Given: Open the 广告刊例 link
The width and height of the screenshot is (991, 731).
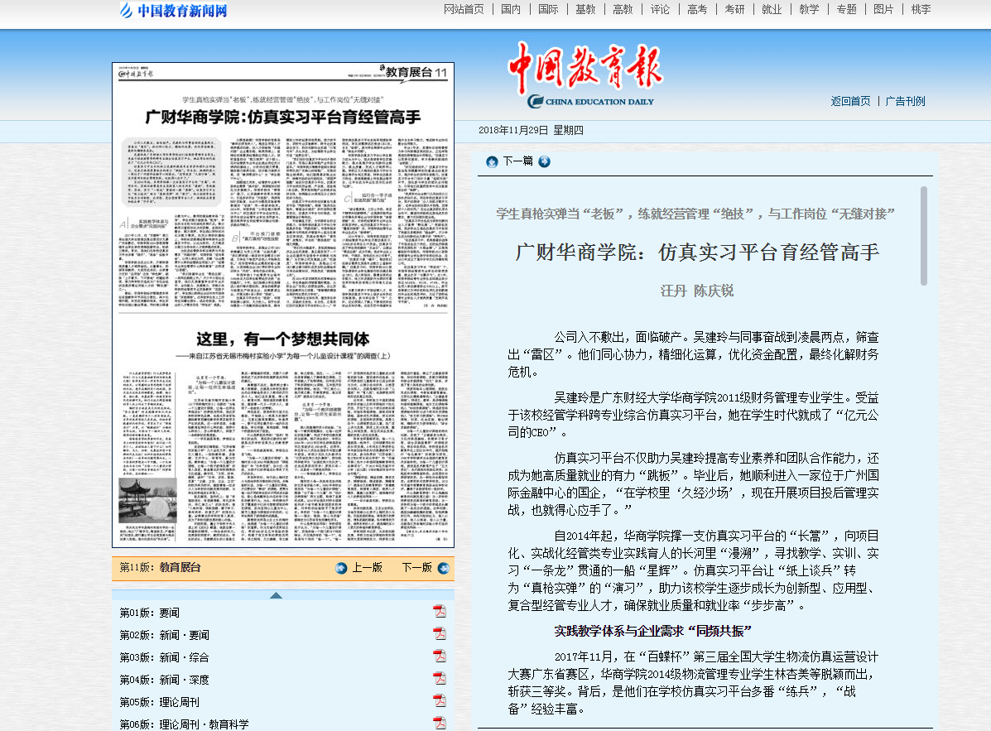Looking at the screenshot, I should click(905, 101).
